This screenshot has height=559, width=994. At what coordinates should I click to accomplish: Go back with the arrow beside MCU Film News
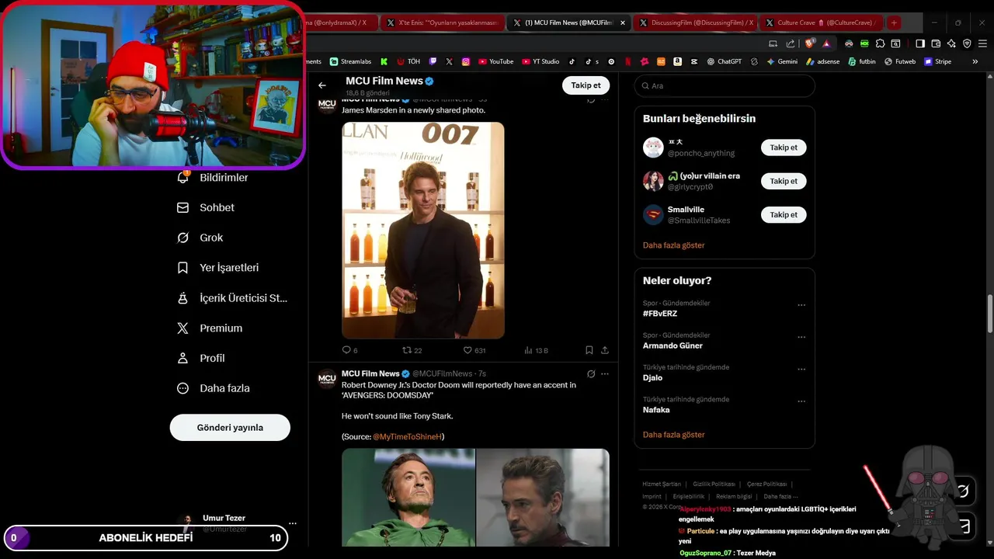[x=322, y=85]
